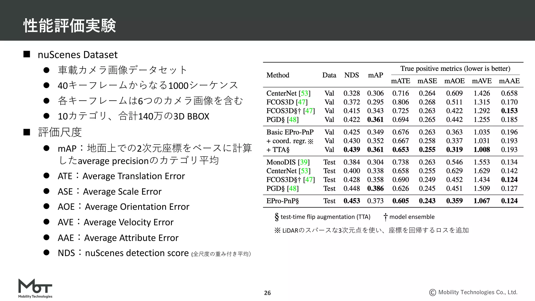Click the '§ test-time flip augmentation (TTA)' footnote
This screenshot has width=535, height=301.
322,217
